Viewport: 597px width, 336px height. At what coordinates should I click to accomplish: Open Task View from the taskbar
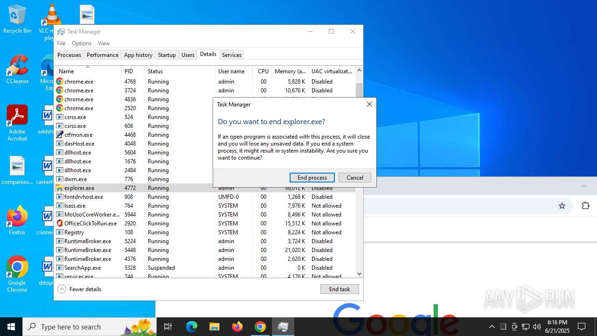168,327
